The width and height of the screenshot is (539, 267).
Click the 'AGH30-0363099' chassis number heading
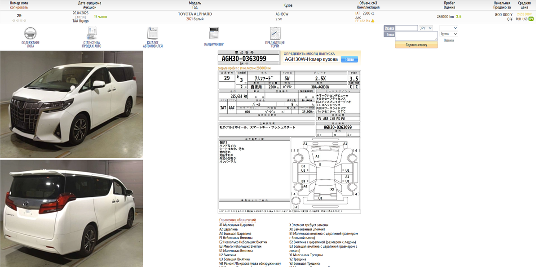pyautogui.click(x=244, y=58)
